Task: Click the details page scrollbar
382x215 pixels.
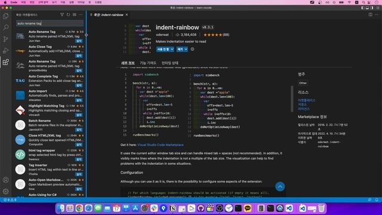Action: click(x=292, y=99)
